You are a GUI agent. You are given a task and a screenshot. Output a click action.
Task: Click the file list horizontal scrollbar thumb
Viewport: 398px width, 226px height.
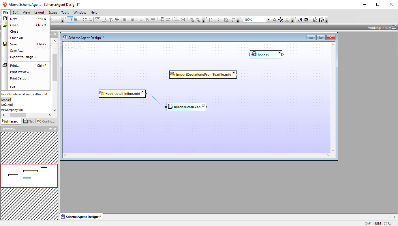pos(18,115)
